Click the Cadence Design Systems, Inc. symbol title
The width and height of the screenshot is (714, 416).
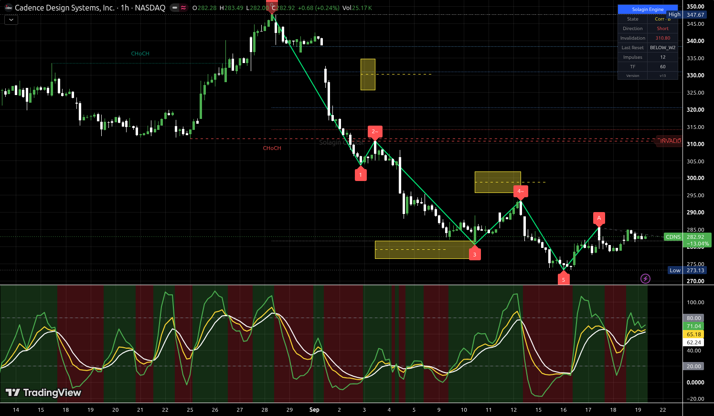65,8
